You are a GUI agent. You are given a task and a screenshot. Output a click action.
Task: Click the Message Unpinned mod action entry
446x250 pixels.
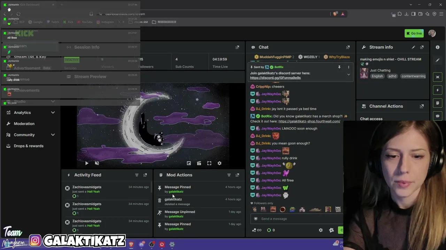coord(199,214)
